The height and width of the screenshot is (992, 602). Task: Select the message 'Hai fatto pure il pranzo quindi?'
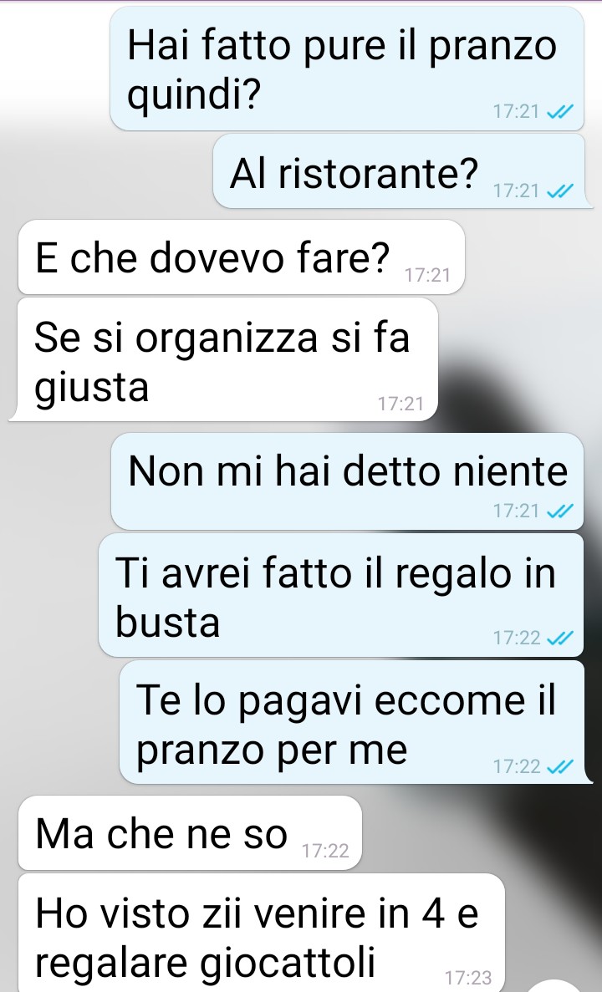[x=347, y=69]
